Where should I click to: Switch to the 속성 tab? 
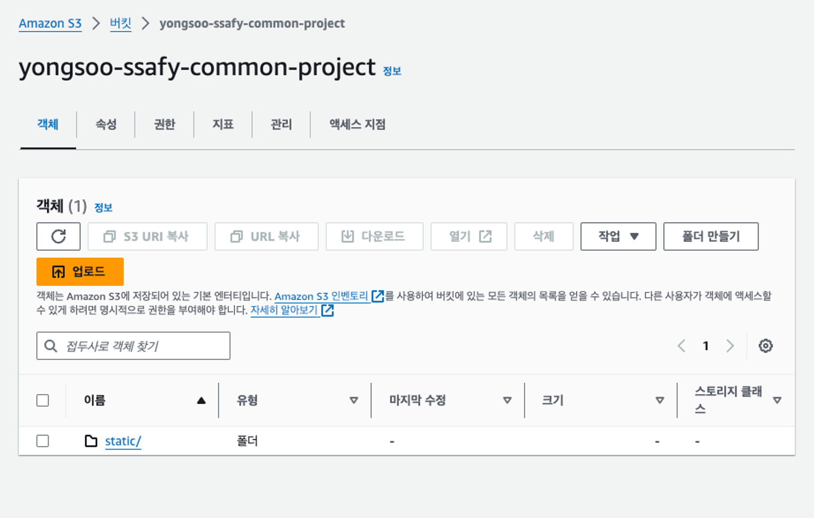106,124
